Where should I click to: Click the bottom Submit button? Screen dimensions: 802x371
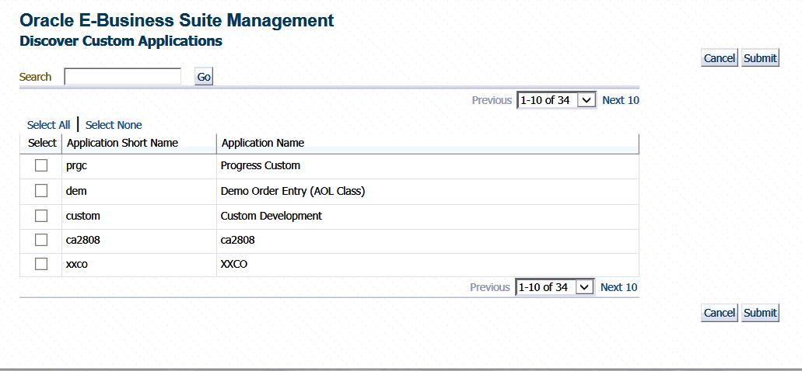click(760, 313)
